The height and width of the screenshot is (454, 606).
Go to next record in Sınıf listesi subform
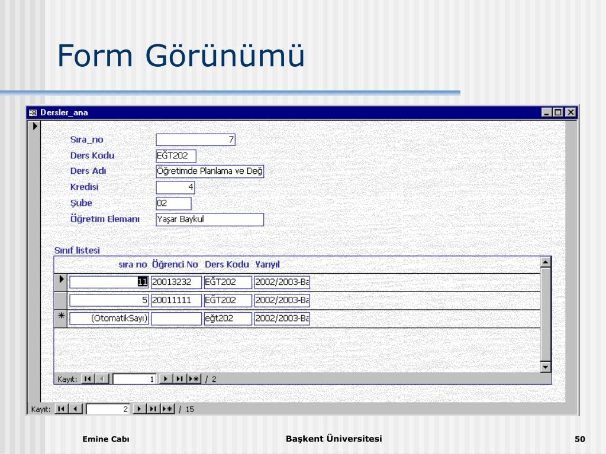(166, 379)
